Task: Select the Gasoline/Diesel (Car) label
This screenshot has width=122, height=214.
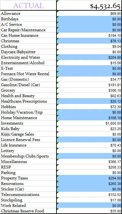Action: pos(28,85)
